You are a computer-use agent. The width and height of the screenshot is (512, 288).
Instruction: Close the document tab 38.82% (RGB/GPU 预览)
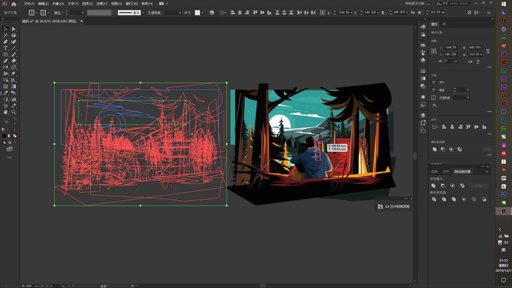click(82, 21)
